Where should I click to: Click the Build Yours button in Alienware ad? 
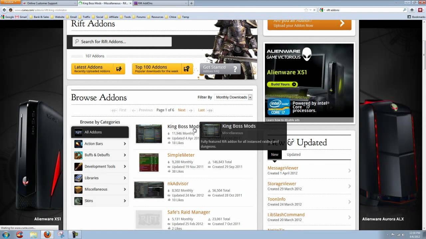(283, 84)
